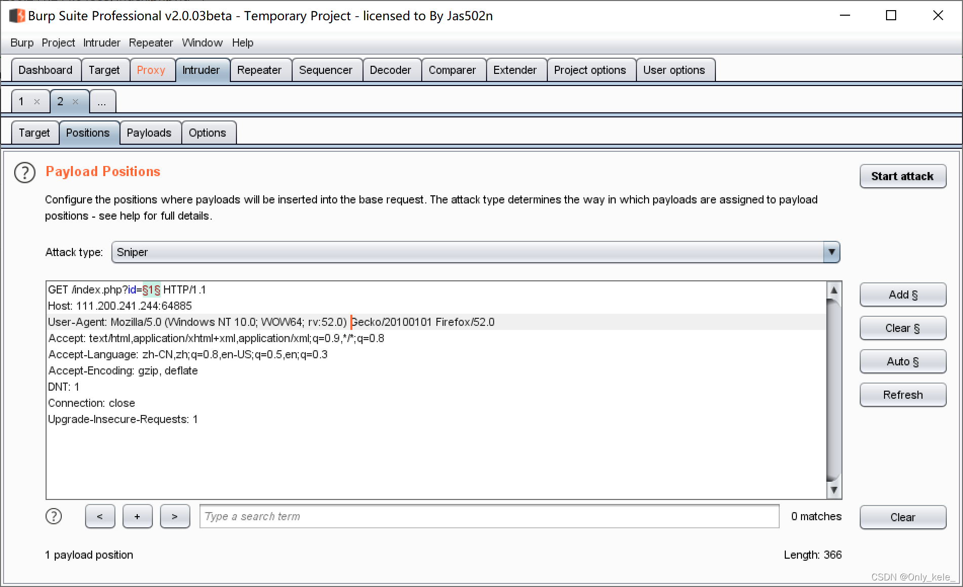Click the Clear search button

[x=903, y=517]
